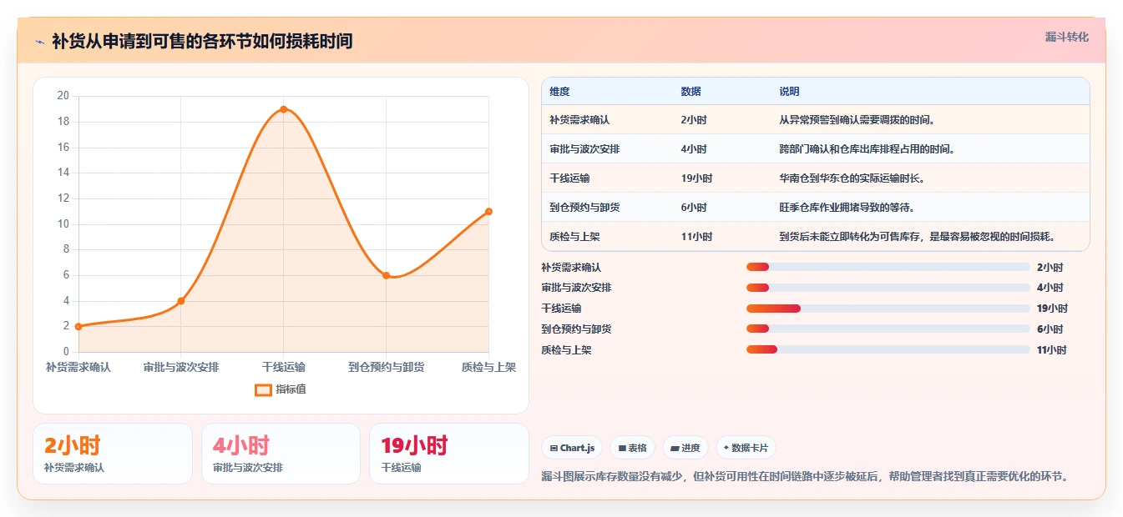Screen dimensions: 1123x517
Task: Click the 干线运输 x-axis label
Action: pyautogui.click(x=284, y=367)
